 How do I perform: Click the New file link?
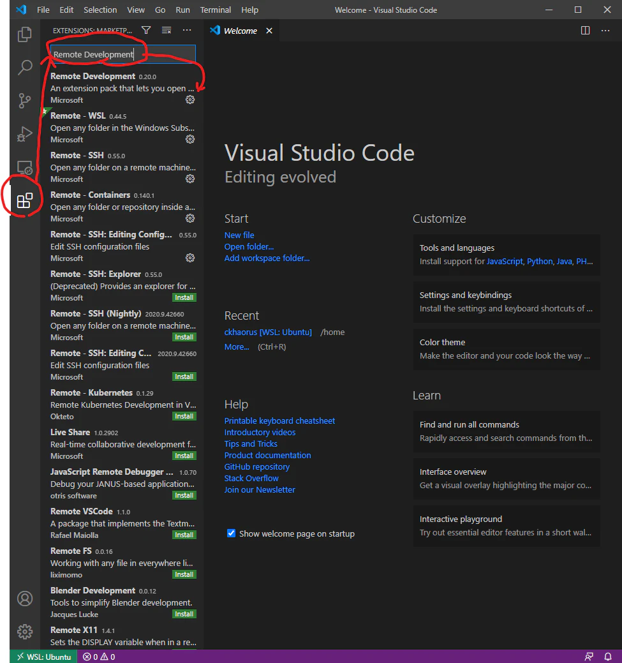tap(239, 235)
